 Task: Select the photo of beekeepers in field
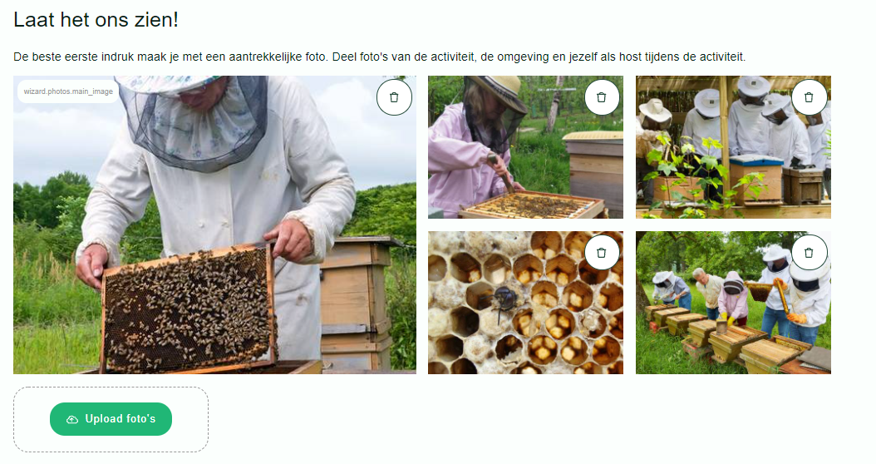coord(733,303)
